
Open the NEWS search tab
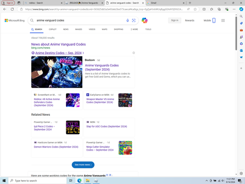click(x=66, y=29)
